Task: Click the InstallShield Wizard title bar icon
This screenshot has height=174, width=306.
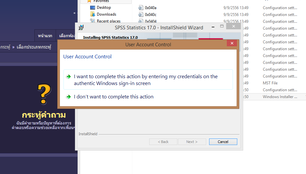Action: [81, 28]
